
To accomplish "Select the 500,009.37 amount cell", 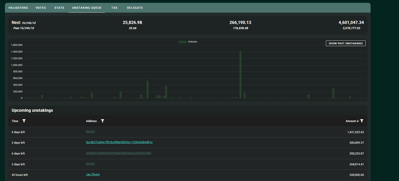I will (356, 143).
